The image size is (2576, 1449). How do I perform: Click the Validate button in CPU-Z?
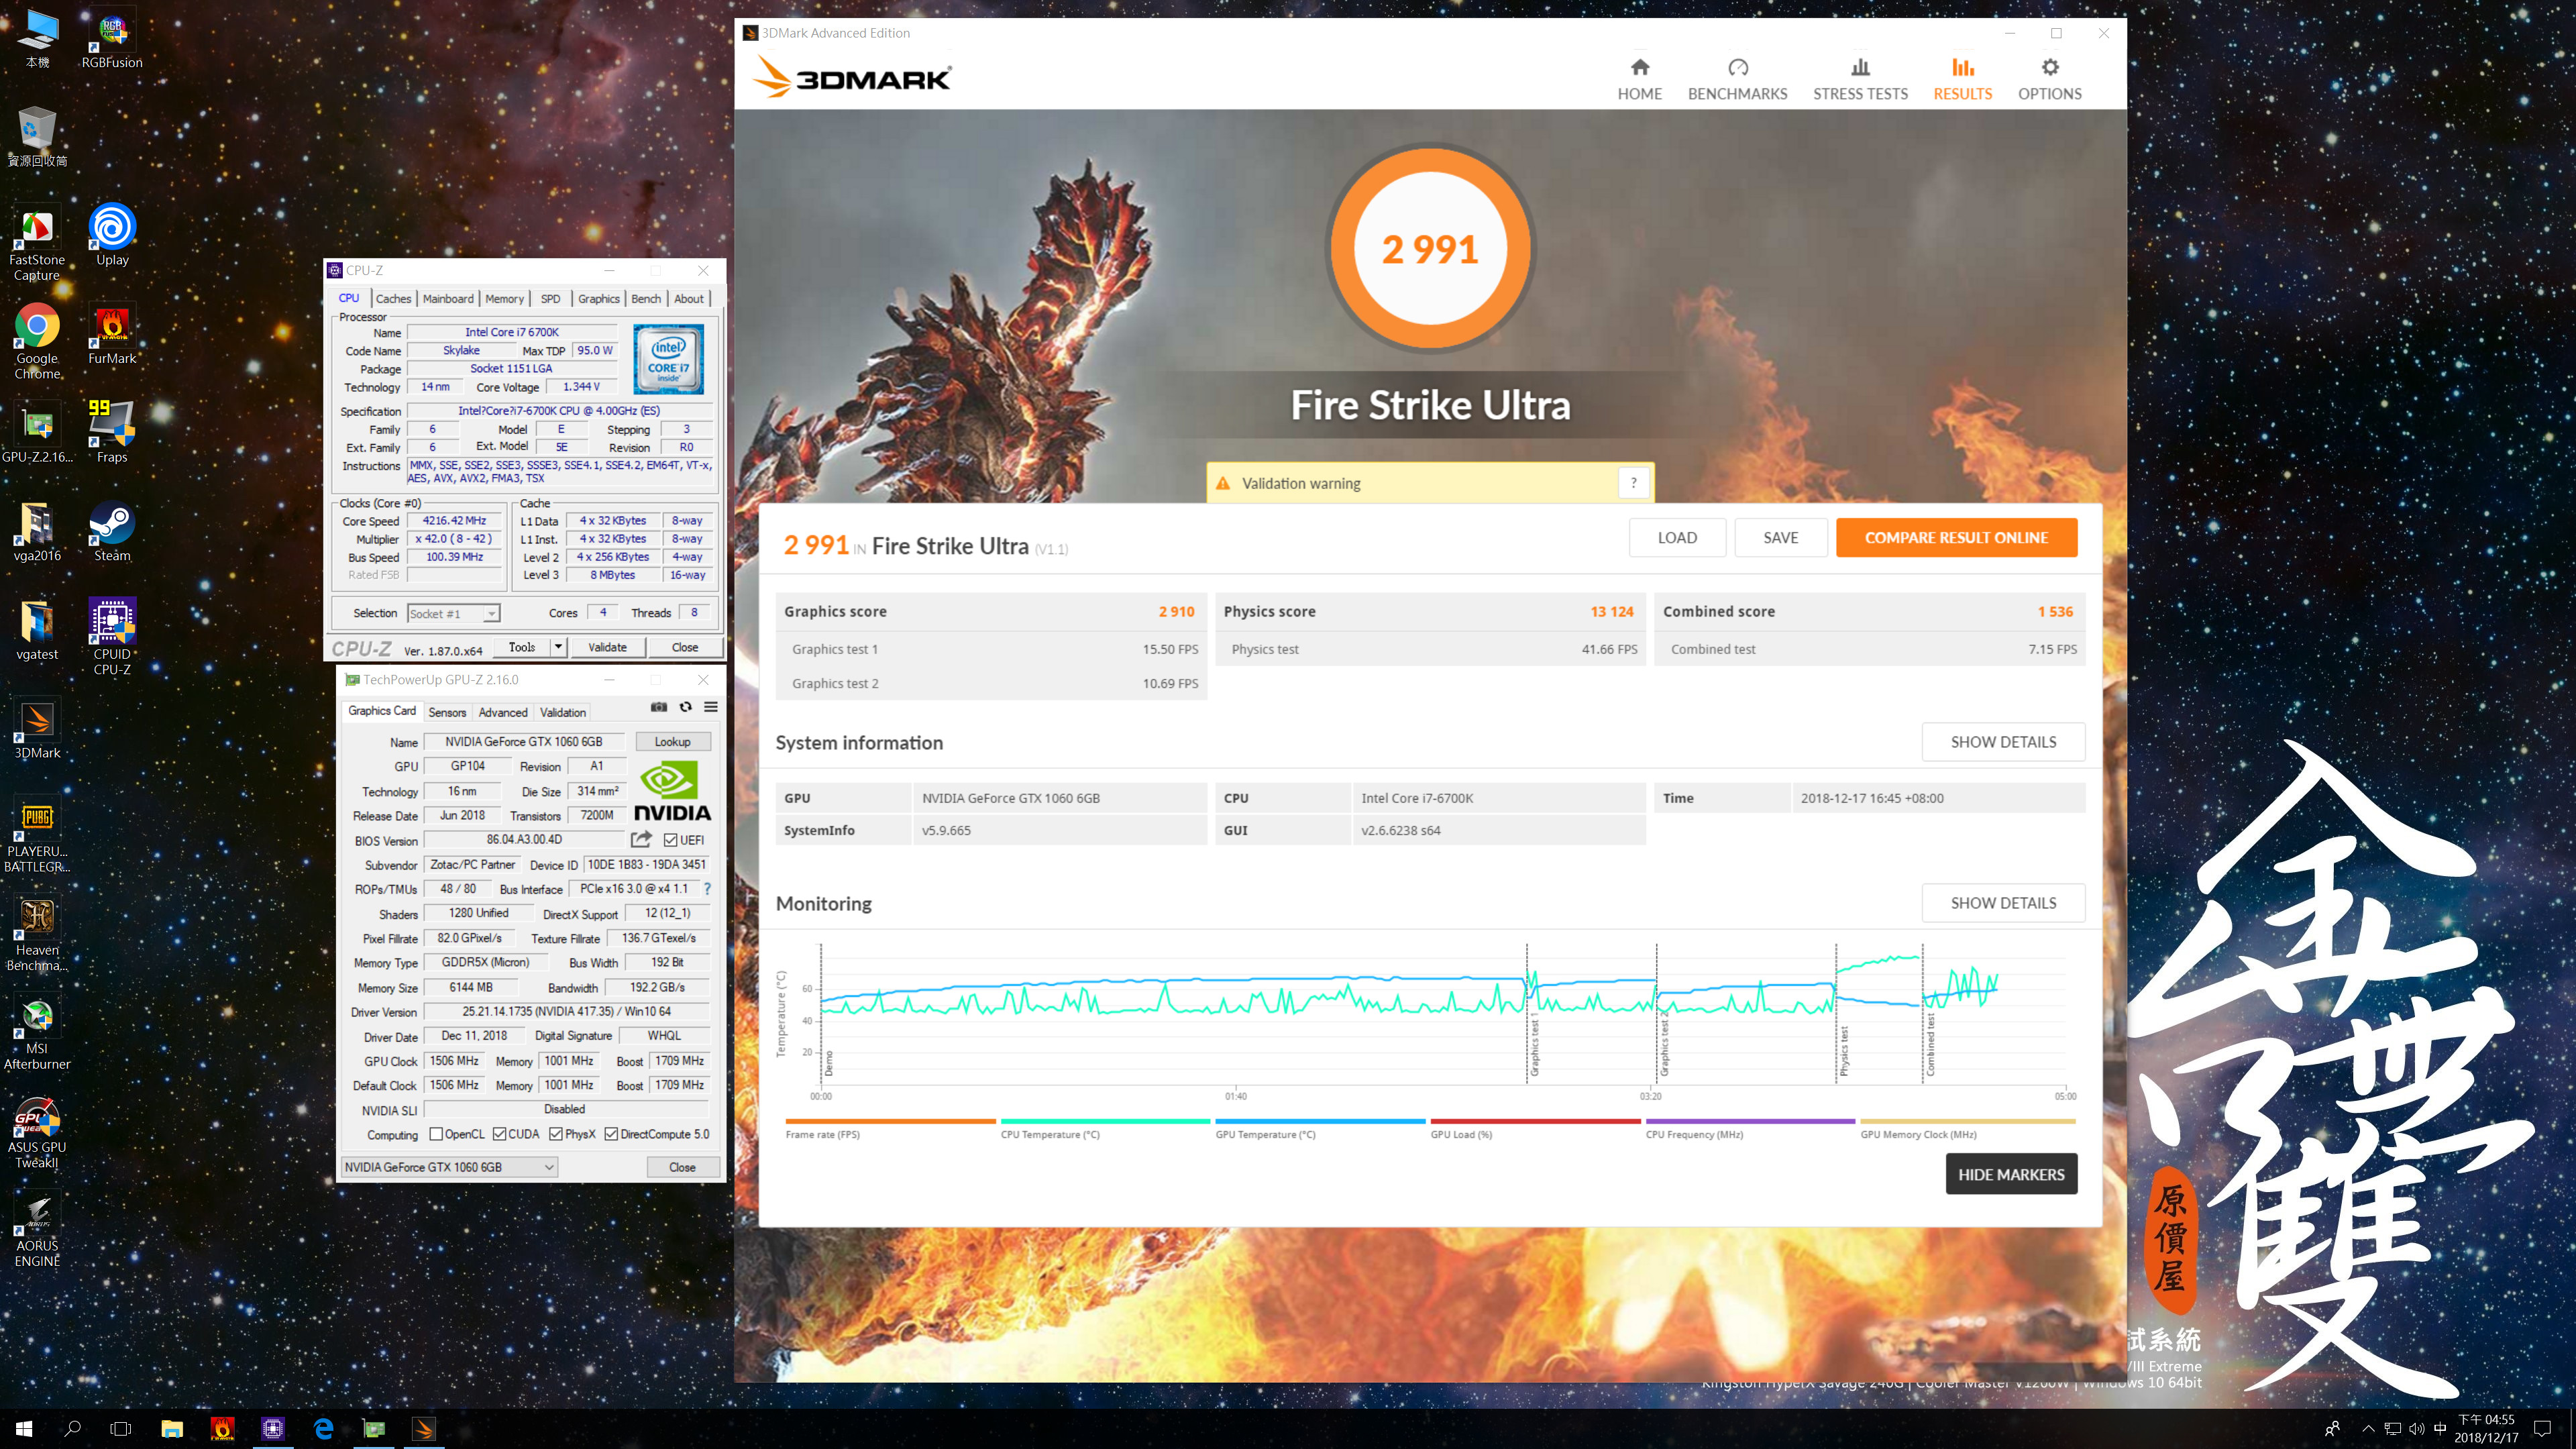[607, 647]
